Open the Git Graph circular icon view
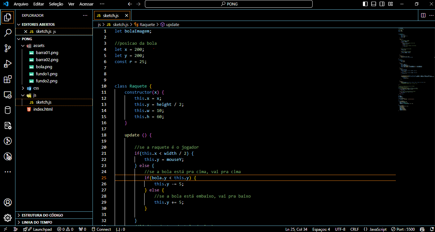The height and width of the screenshot is (232, 435). click(x=8, y=141)
